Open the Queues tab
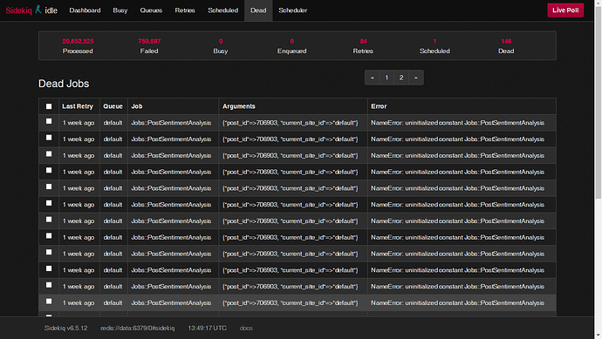This screenshot has height=339, width=602. [x=151, y=10]
